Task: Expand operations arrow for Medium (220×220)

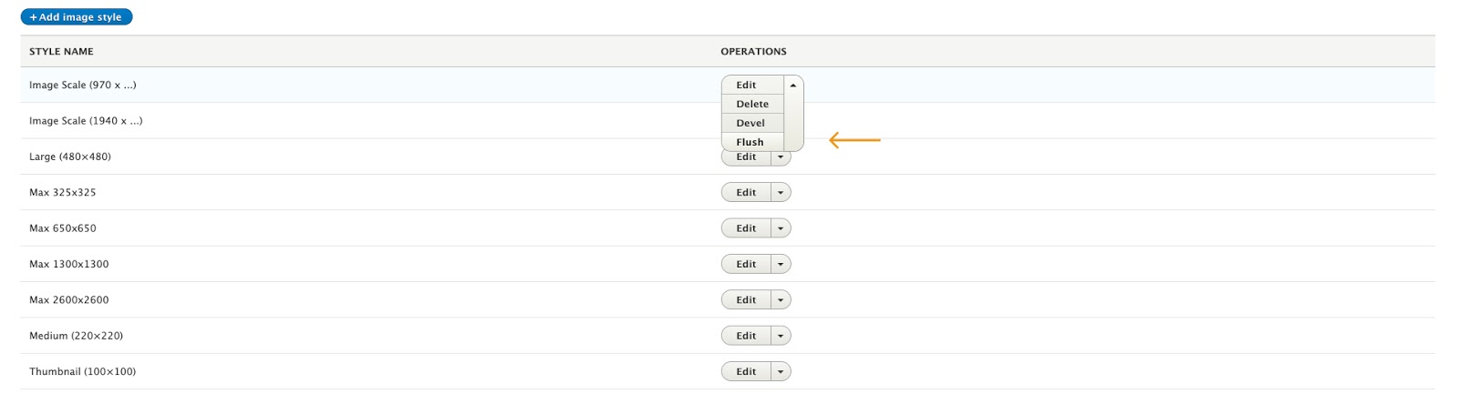Action: 781,336
